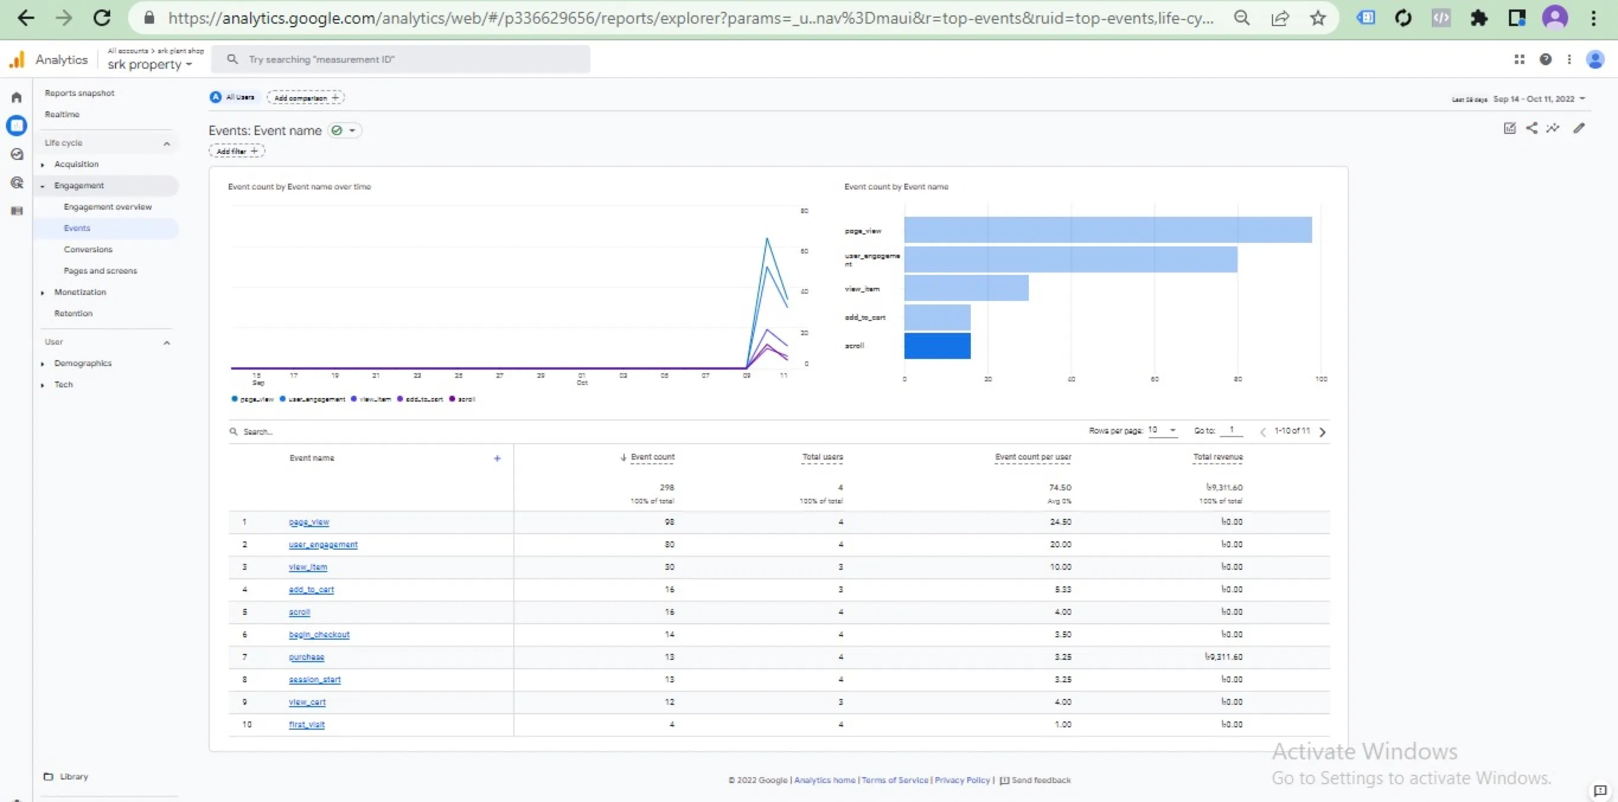Select the page_view bar in the chart
The image size is (1618, 802).
point(1108,230)
